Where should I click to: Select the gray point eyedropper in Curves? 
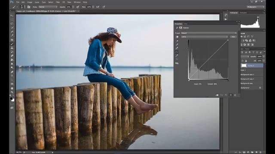tap(177, 44)
